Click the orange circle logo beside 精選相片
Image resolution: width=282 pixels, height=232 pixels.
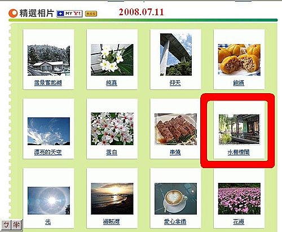13,14
